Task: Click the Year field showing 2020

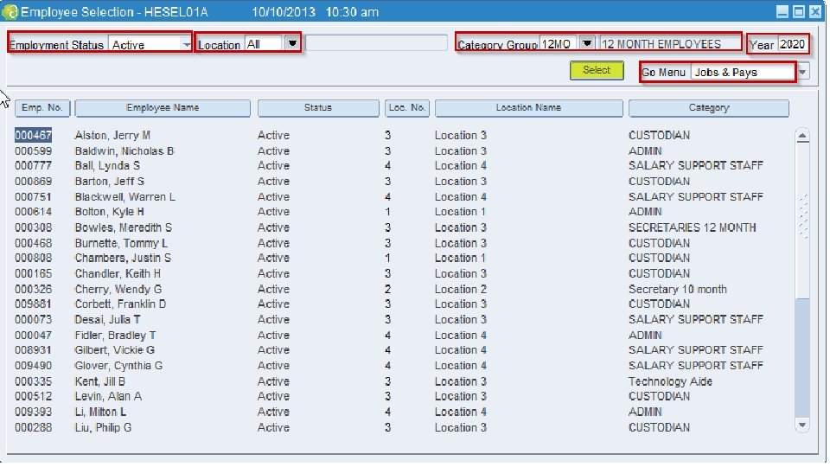Action: coord(793,44)
